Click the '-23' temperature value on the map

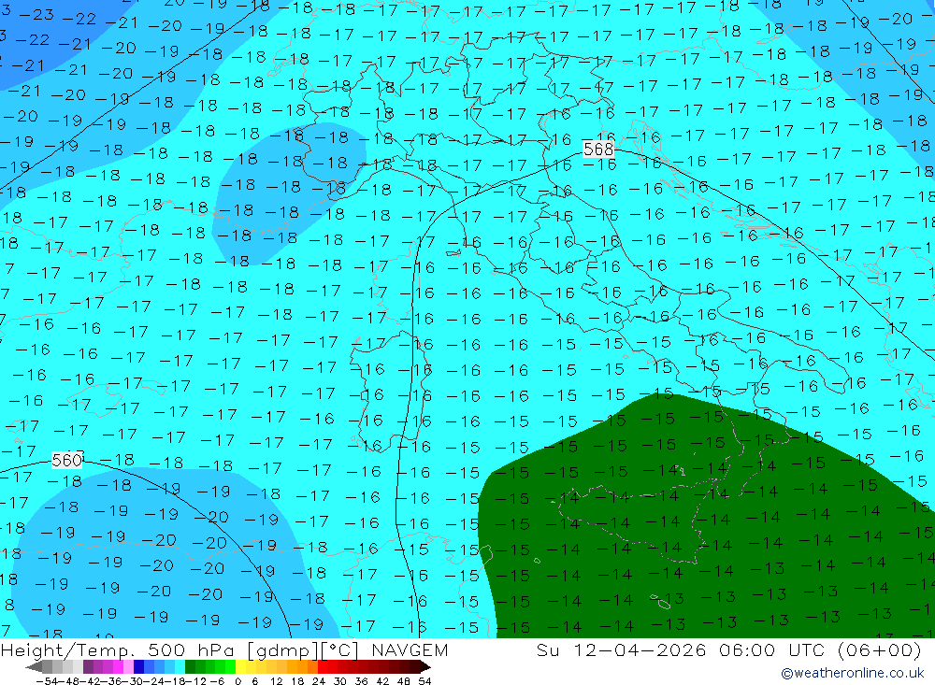[36, 14]
